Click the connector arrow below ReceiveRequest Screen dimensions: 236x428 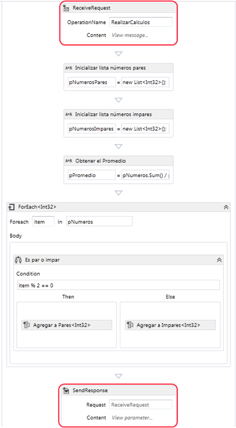[x=118, y=53]
